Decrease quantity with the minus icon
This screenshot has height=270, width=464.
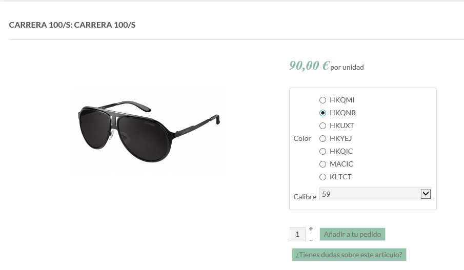pos(311,240)
